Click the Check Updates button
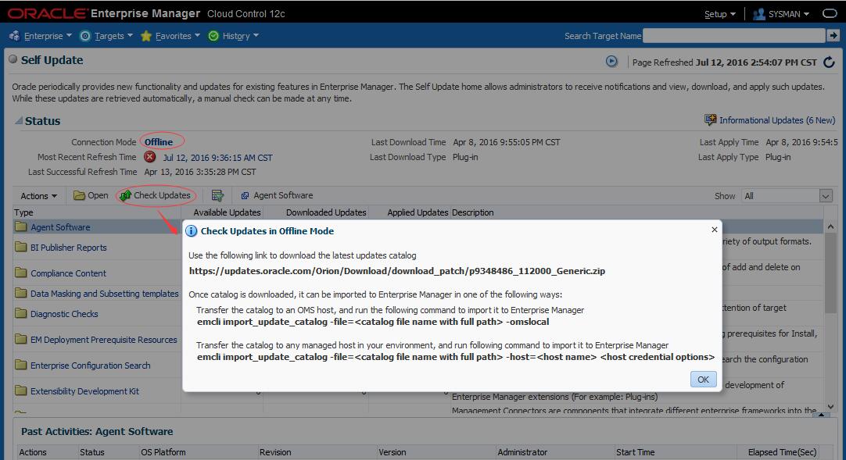This screenshot has height=460, width=846. [x=156, y=195]
